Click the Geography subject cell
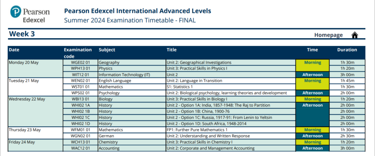The height and width of the screenshot is (156, 375). (x=132, y=63)
